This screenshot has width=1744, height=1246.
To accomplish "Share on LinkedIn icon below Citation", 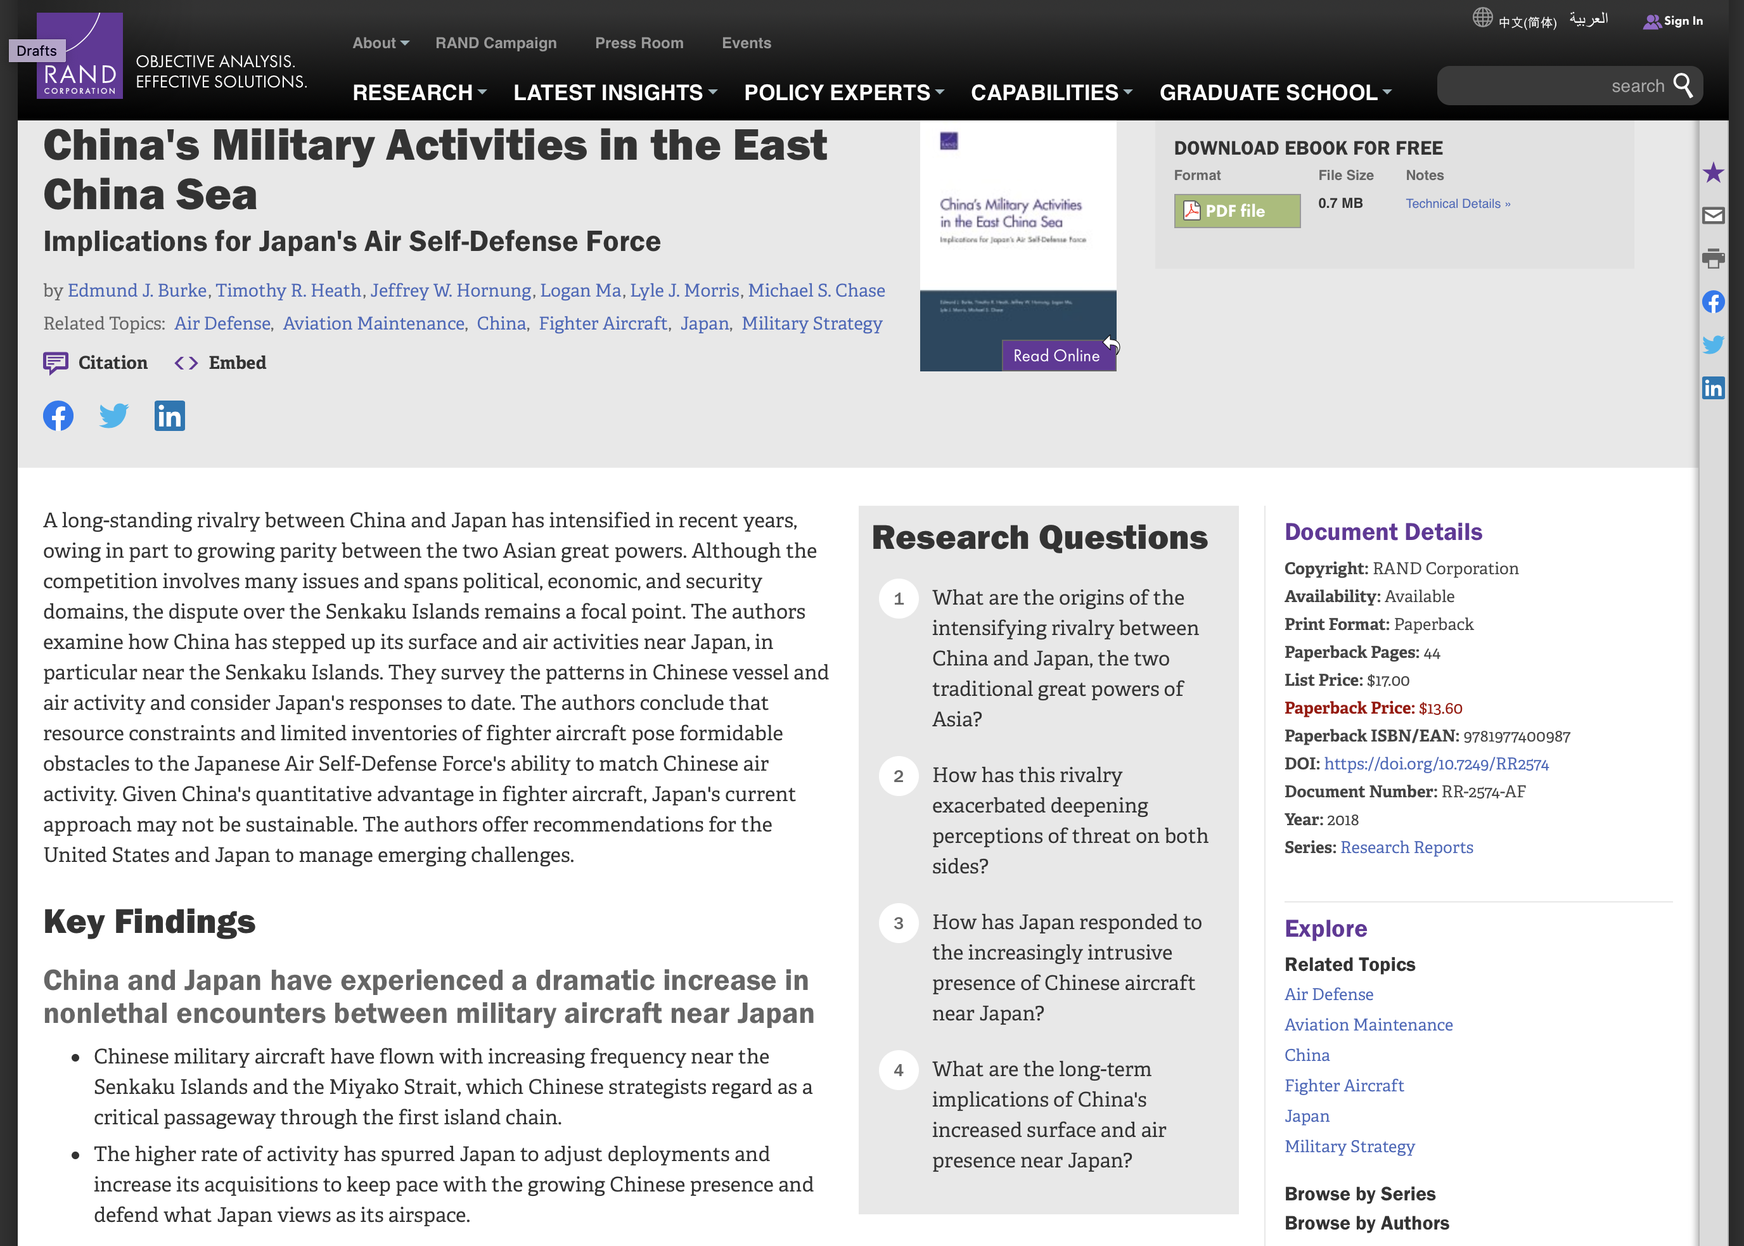I will pos(170,416).
